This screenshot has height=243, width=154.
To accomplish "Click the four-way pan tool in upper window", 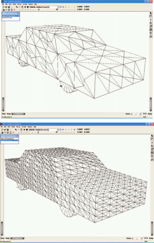I will tap(151, 33).
